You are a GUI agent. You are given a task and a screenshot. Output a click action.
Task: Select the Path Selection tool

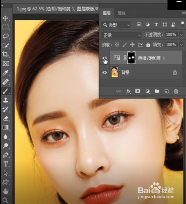tap(5, 173)
